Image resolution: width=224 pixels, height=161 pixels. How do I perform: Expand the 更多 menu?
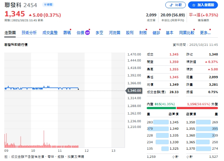[205, 33]
